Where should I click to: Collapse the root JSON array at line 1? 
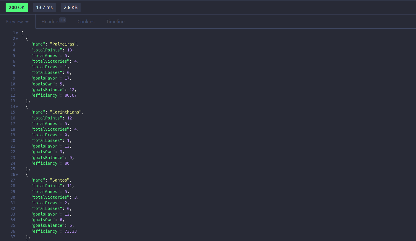click(16, 33)
